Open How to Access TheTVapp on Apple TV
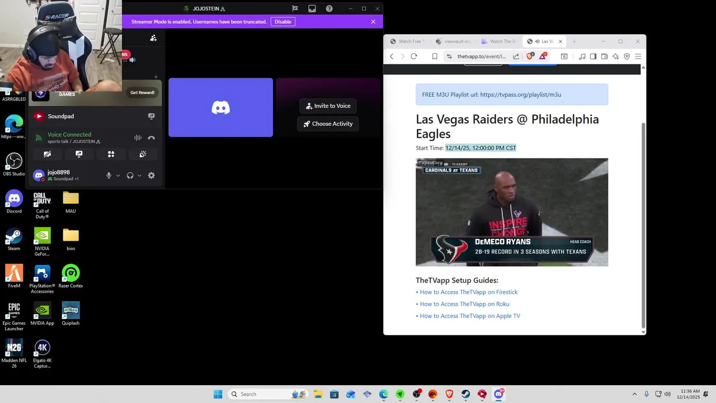 click(470, 316)
